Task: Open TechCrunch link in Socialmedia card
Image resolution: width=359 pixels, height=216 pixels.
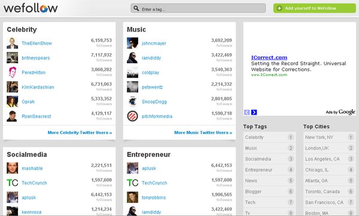Action: 34,183
